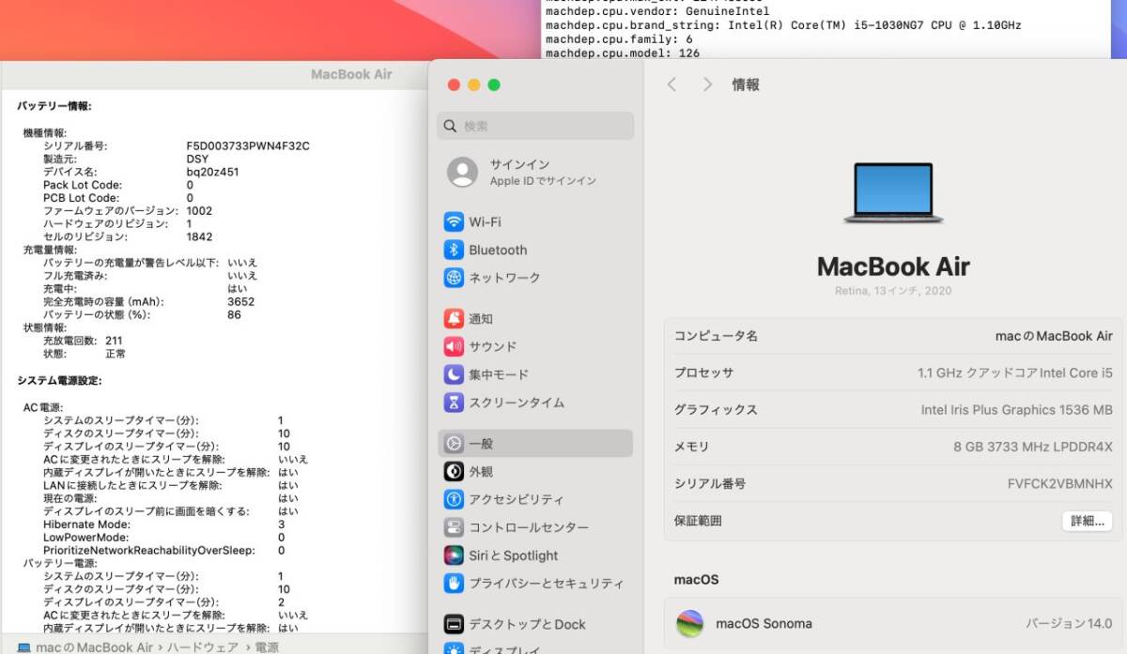Click the battery serial F5D003733PWN4F32C
This screenshot has width=1127, height=654.
pos(248,146)
